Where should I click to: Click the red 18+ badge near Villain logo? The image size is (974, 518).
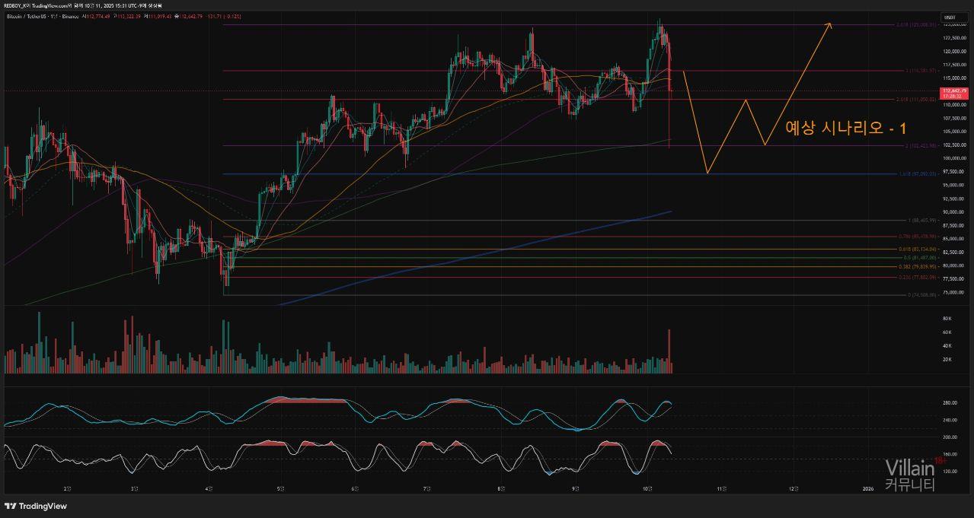coord(940,460)
